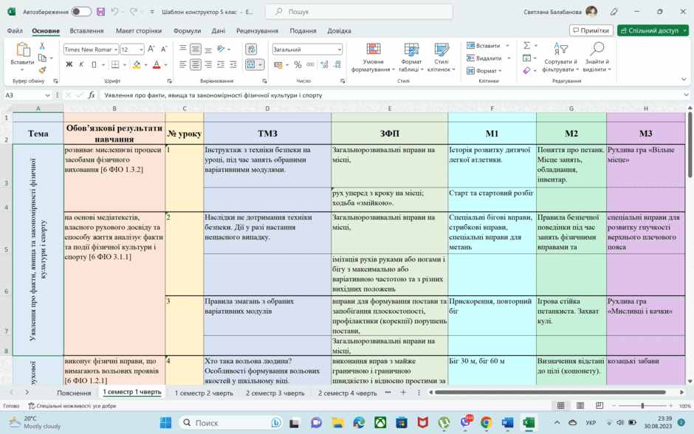This screenshot has height=434, width=694.
Task: Open sheet tab 1 семестр 2 чверть
Action: coord(204,393)
